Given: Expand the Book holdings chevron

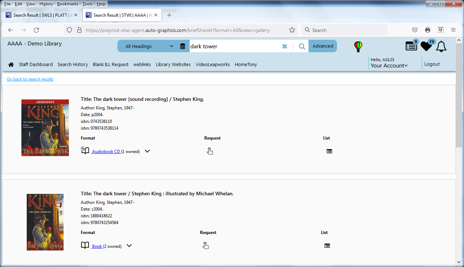Looking at the screenshot, I should pyautogui.click(x=129, y=246).
